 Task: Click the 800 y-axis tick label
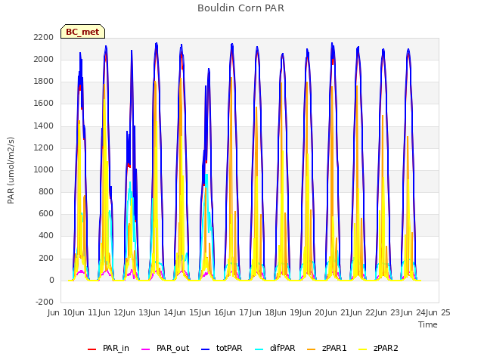click(46, 191)
